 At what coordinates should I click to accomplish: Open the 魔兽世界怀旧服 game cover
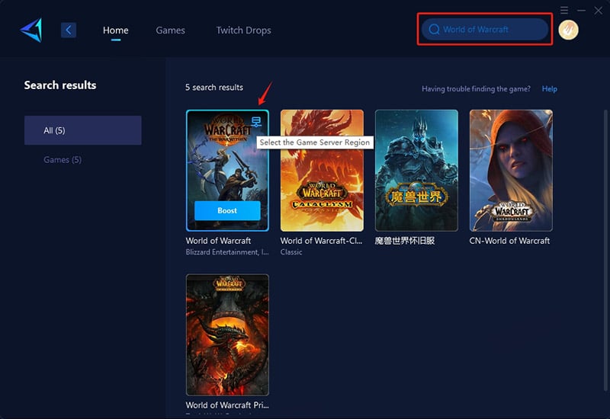point(416,170)
